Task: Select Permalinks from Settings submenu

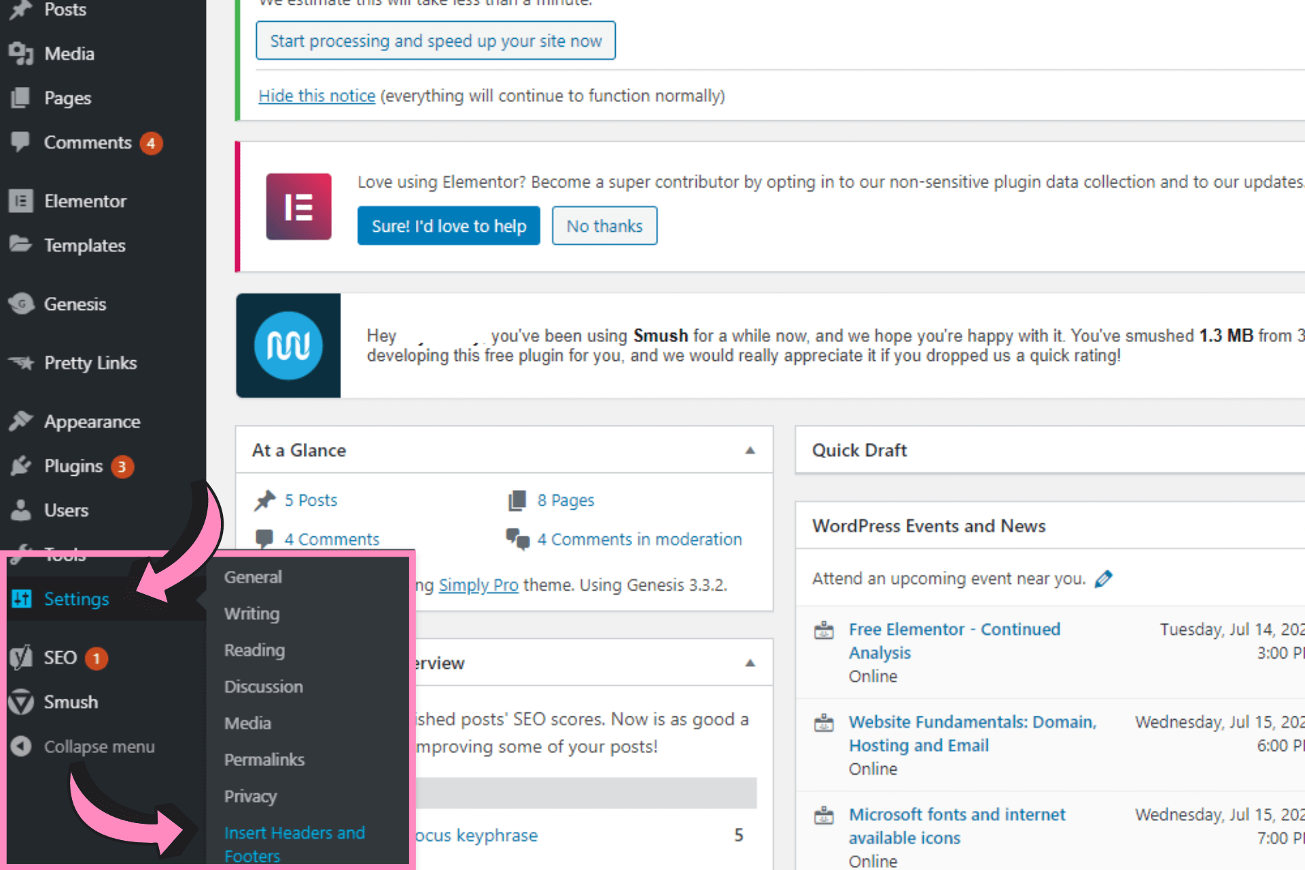Action: coord(264,760)
